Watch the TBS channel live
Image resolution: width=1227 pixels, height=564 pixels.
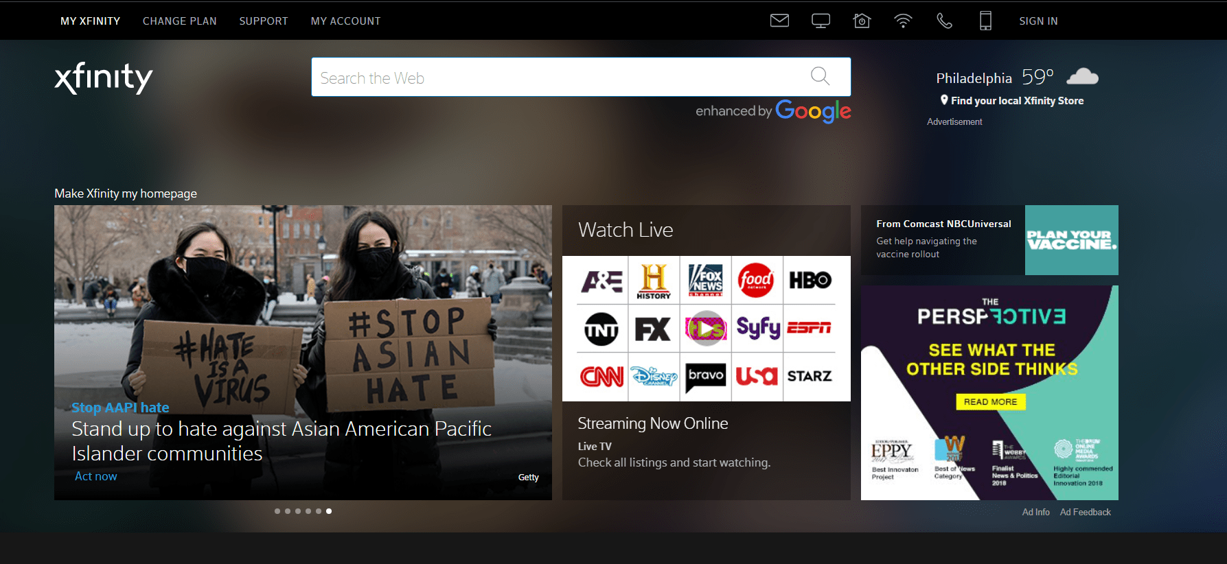click(705, 329)
